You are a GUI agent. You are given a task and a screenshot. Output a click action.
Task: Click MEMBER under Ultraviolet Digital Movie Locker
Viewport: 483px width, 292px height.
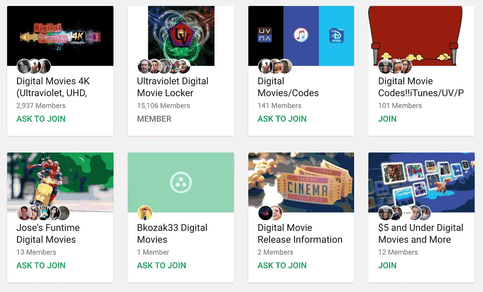[154, 119]
